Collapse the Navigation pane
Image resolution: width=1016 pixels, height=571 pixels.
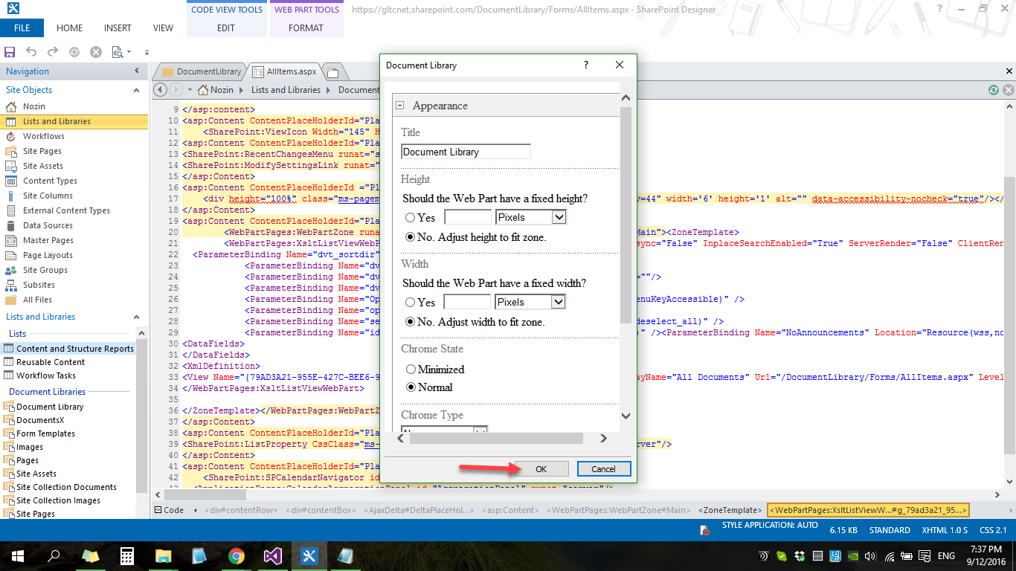tap(137, 71)
